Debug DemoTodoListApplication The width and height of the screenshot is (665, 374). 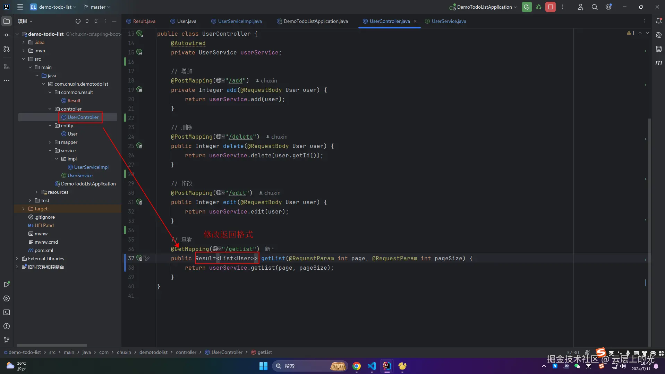tap(539, 7)
